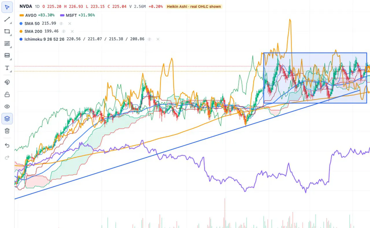Viewport: 370px width, 228px height.
Task: Hide the Ichimoku indicator
Action: [149, 39]
